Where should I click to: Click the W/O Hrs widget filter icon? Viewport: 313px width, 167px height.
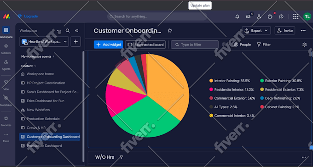(121, 157)
